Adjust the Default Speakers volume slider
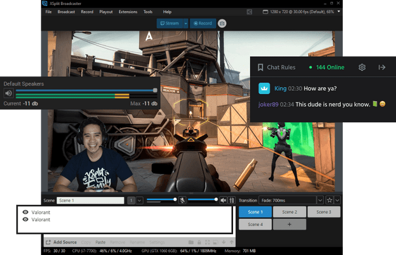This screenshot has width=396, height=255. [87, 90]
